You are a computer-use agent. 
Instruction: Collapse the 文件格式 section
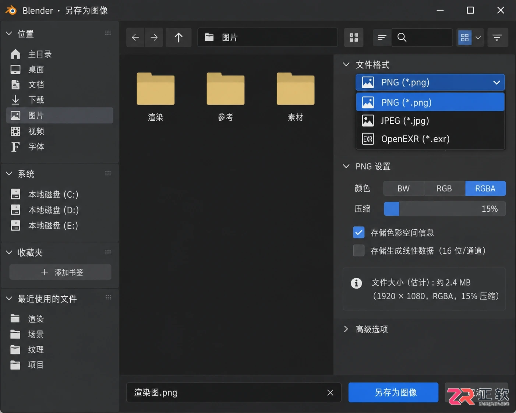click(346, 64)
